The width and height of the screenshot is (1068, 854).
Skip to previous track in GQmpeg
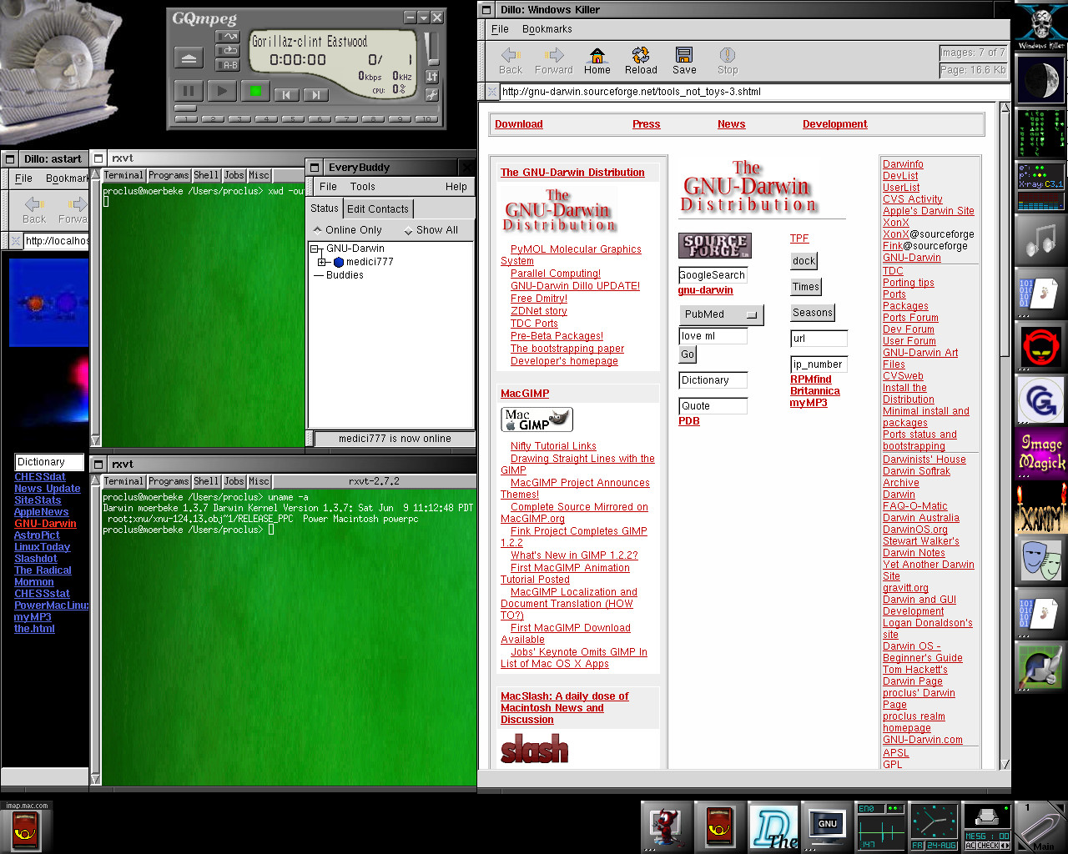(x=286, y=95)
